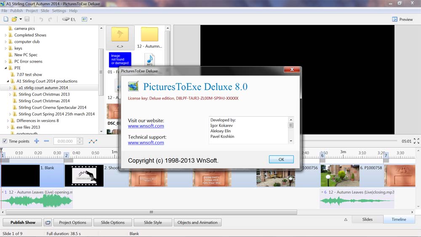
Task: Open Slide Options
Action: pyautogui.click(x=112, y=223)
